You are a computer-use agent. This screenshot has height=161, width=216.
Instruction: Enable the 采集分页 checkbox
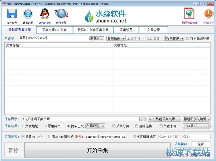[x=114, y=126]
